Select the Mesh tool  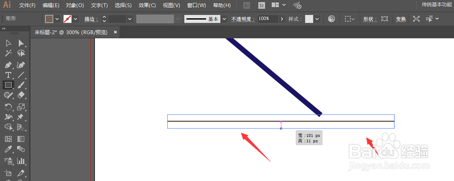8,139
